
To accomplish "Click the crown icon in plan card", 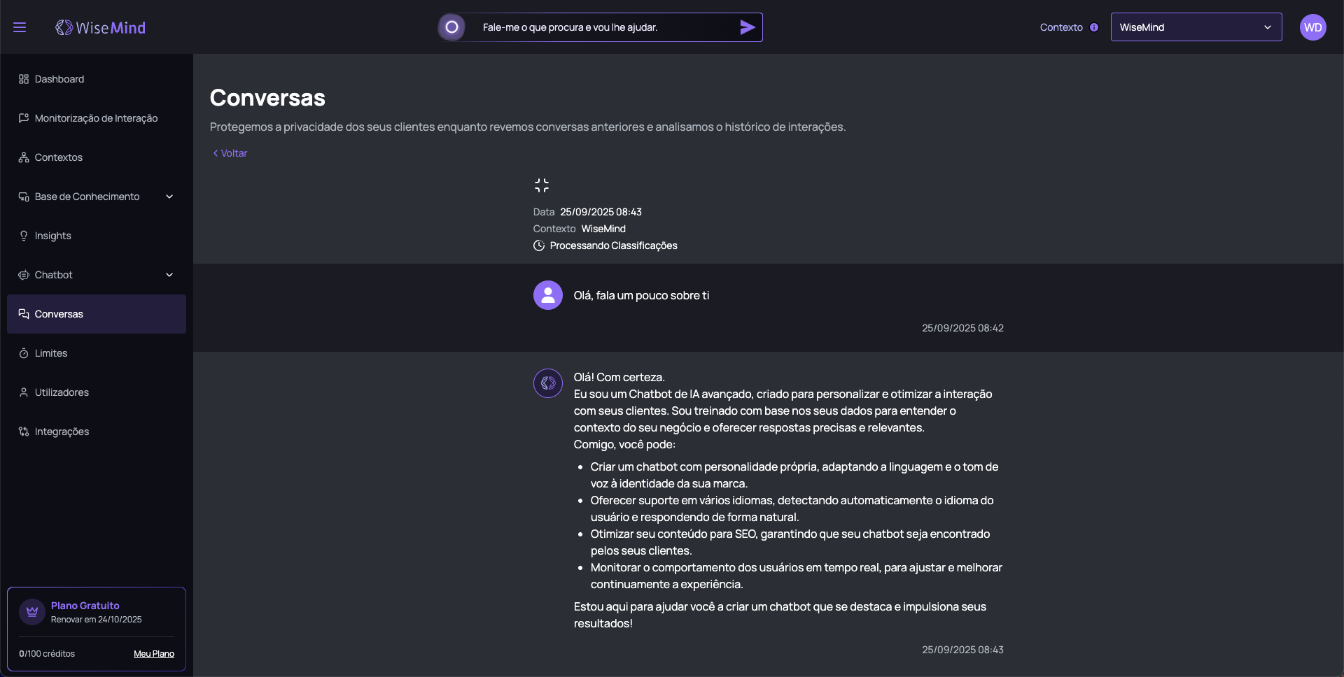I will 32,612.
